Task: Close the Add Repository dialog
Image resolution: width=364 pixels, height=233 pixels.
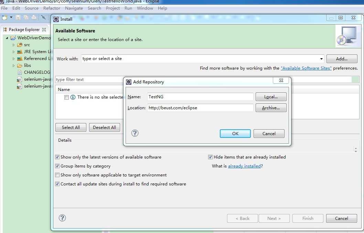Action: click(281, 80)
